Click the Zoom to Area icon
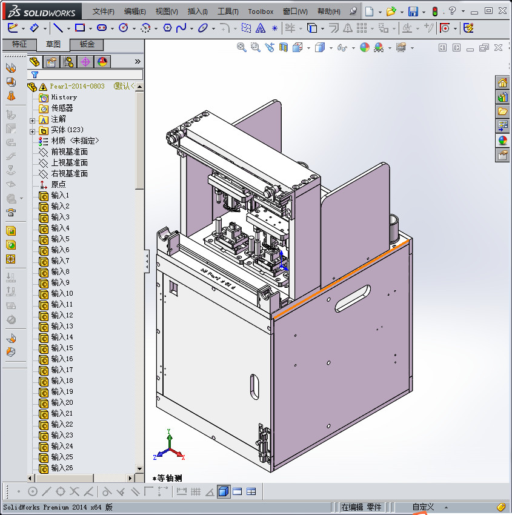512x515 pixels. (x=255, y=47)
